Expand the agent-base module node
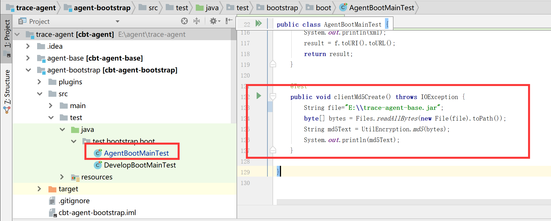The height and width of the screenshot is (221, 551). (28, 58)
